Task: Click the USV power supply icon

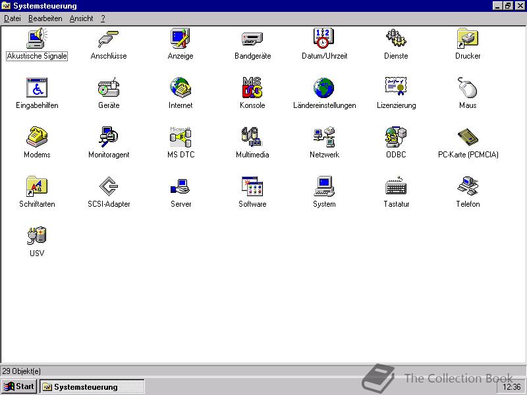Action: [x=37, y=235]
